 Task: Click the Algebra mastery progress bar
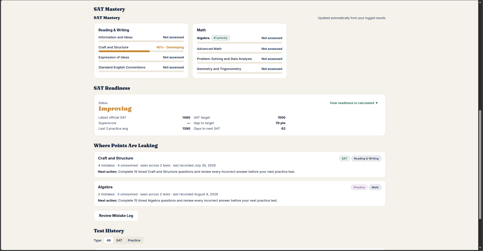(239, 43)
